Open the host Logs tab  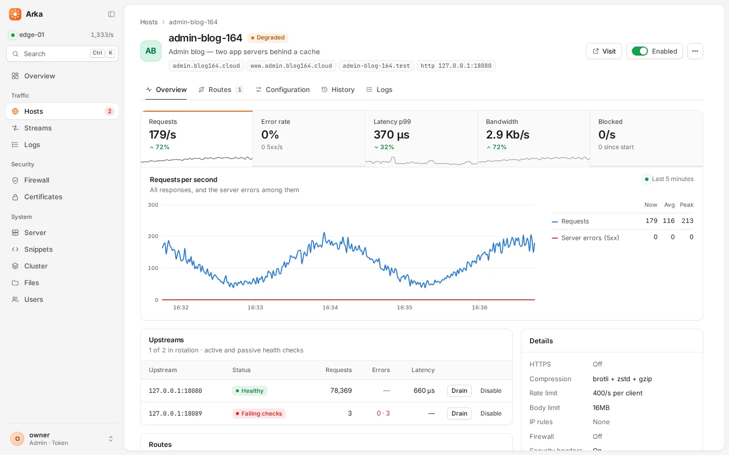pos(379,89)
